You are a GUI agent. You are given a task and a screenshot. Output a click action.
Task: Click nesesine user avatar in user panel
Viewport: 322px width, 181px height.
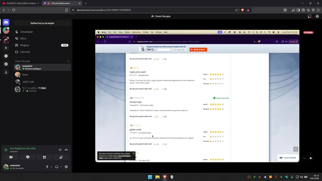(6, 167)
